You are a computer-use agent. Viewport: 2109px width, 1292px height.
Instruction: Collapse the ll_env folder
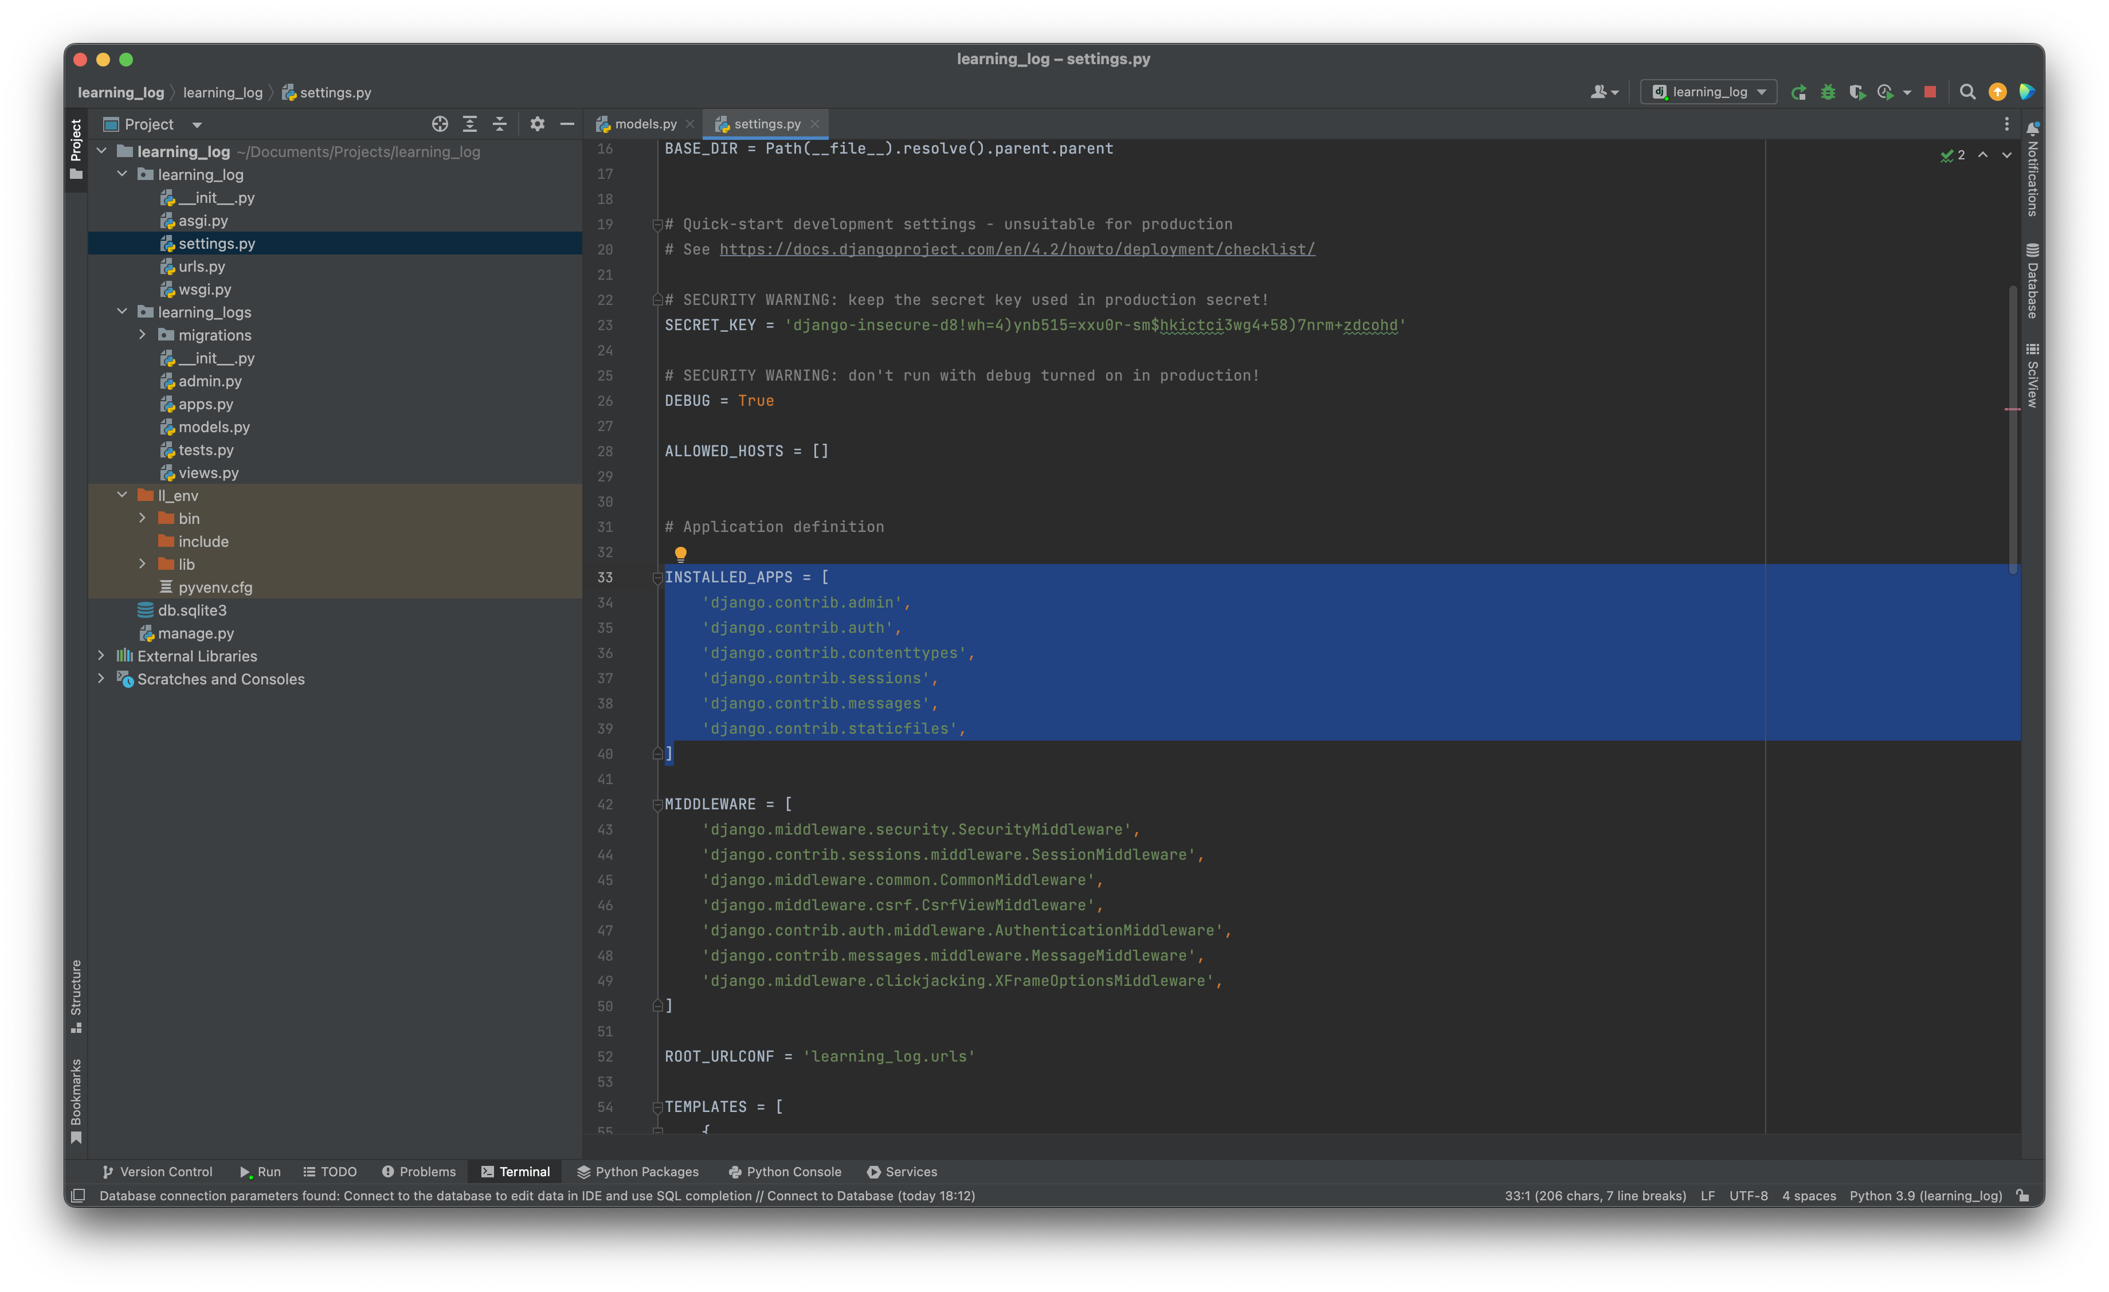123,495
